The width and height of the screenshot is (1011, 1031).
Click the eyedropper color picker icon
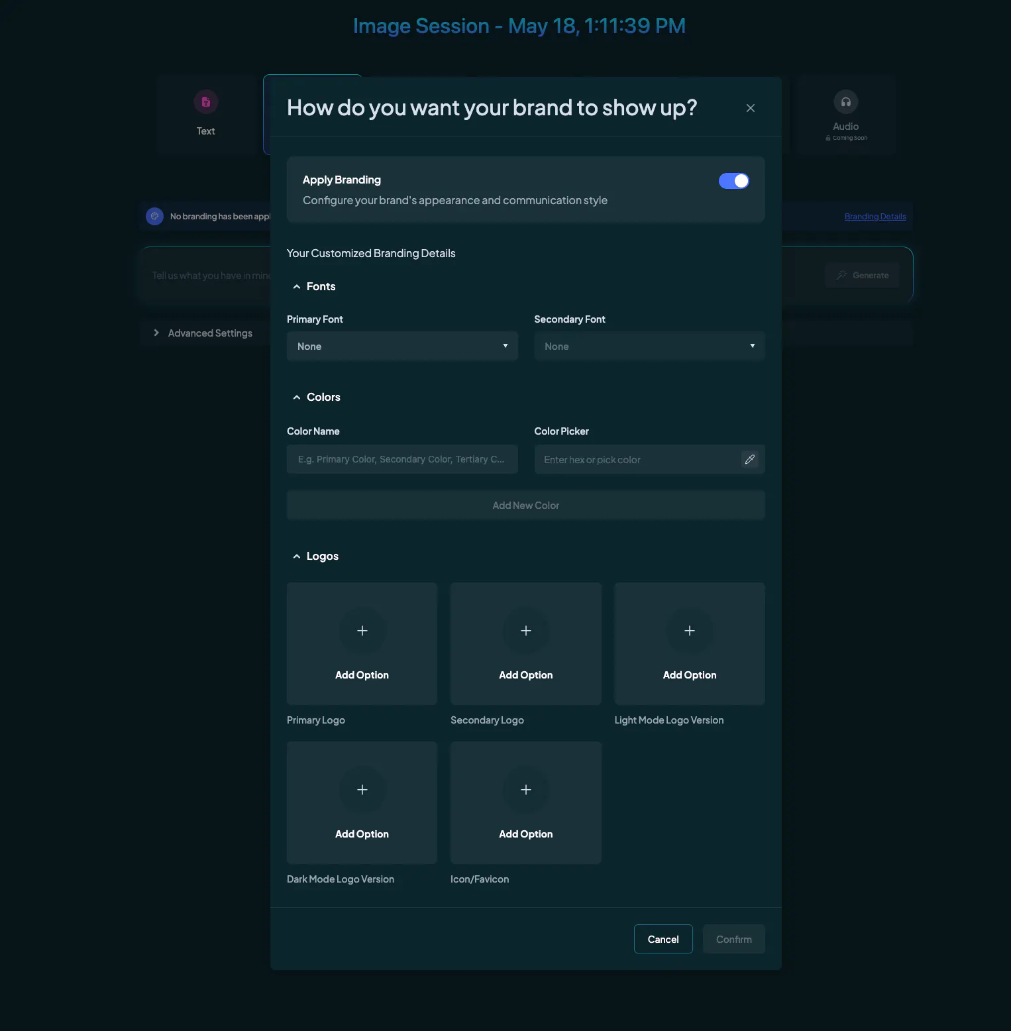coord(749,459)
